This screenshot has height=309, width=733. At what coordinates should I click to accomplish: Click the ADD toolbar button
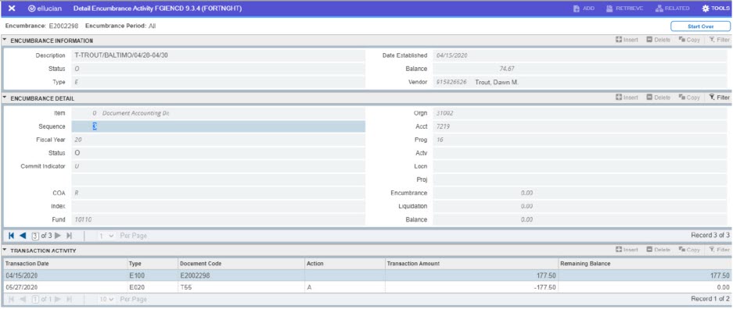584,9
